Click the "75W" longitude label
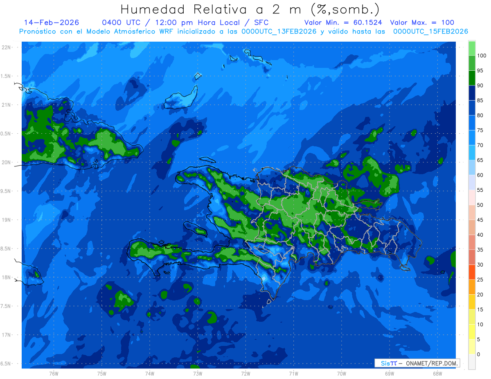This screenshot has height=379, width=491. pos(102,373)
